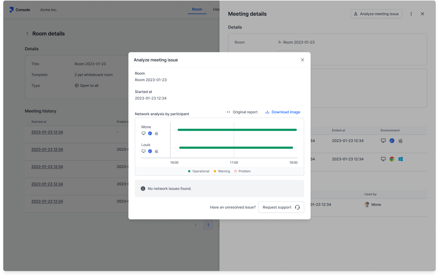The height and width of the screenshot is (277, 439).
Task: Click the Used by column header
Action: point(370,194)
